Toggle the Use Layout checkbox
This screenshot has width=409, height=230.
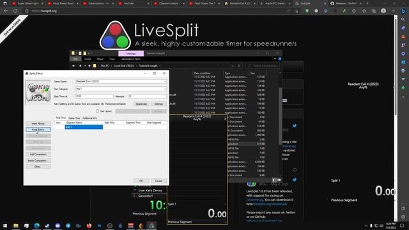click(98, 111)
